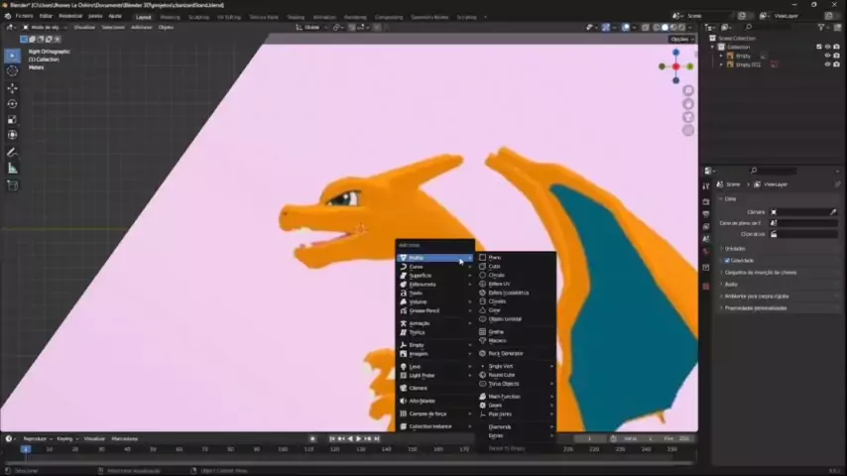Open the Object properties tab icon

(x=706, y=268)
